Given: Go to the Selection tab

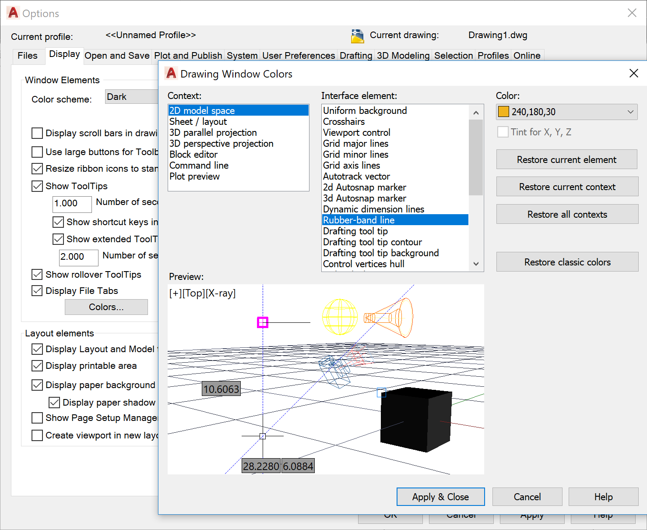Looking at the screenshot, I should point(454,56).
